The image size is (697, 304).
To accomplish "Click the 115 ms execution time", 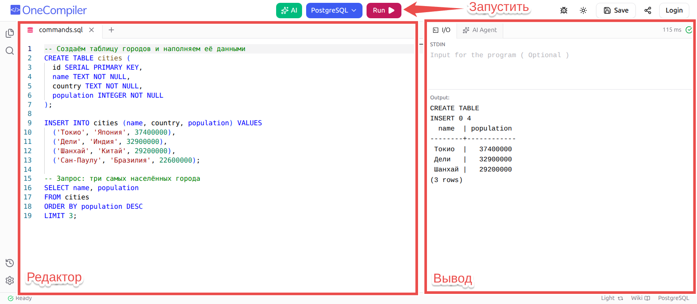I will [x=672, y=30].
